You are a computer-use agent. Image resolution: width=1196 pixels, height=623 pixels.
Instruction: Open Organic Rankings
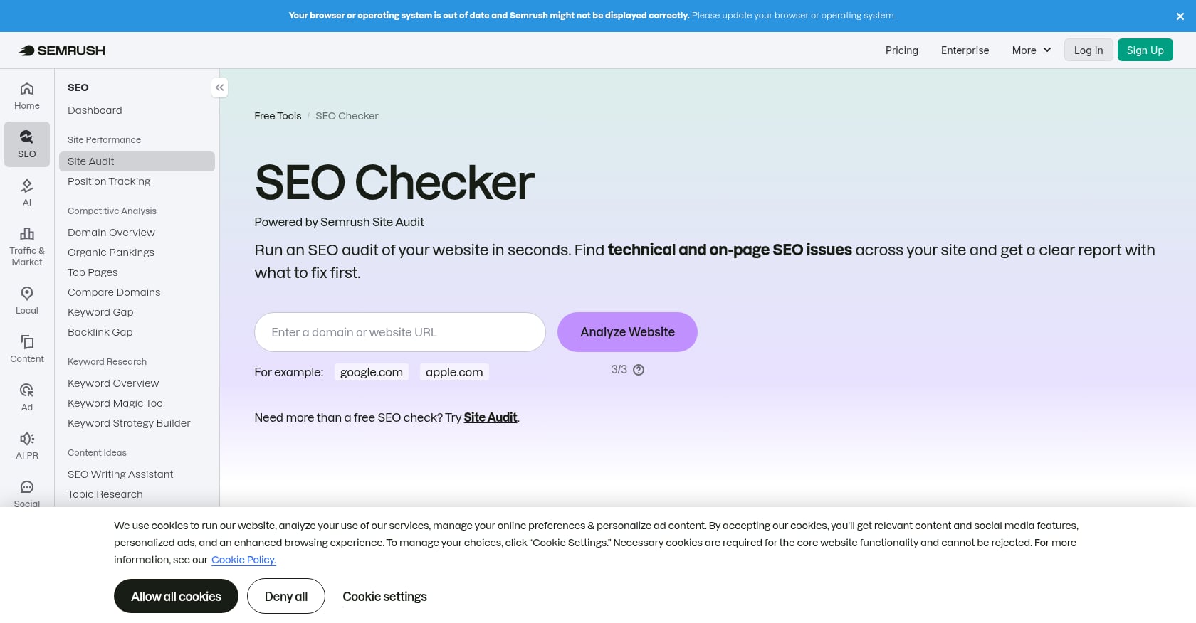(x=137, y=252)
